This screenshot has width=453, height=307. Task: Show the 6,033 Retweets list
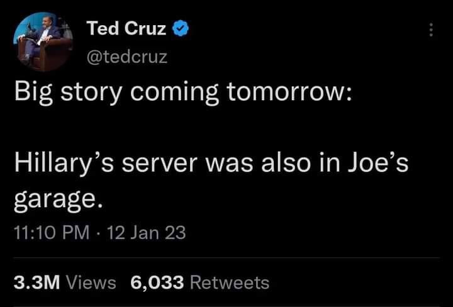pos(199,282)
